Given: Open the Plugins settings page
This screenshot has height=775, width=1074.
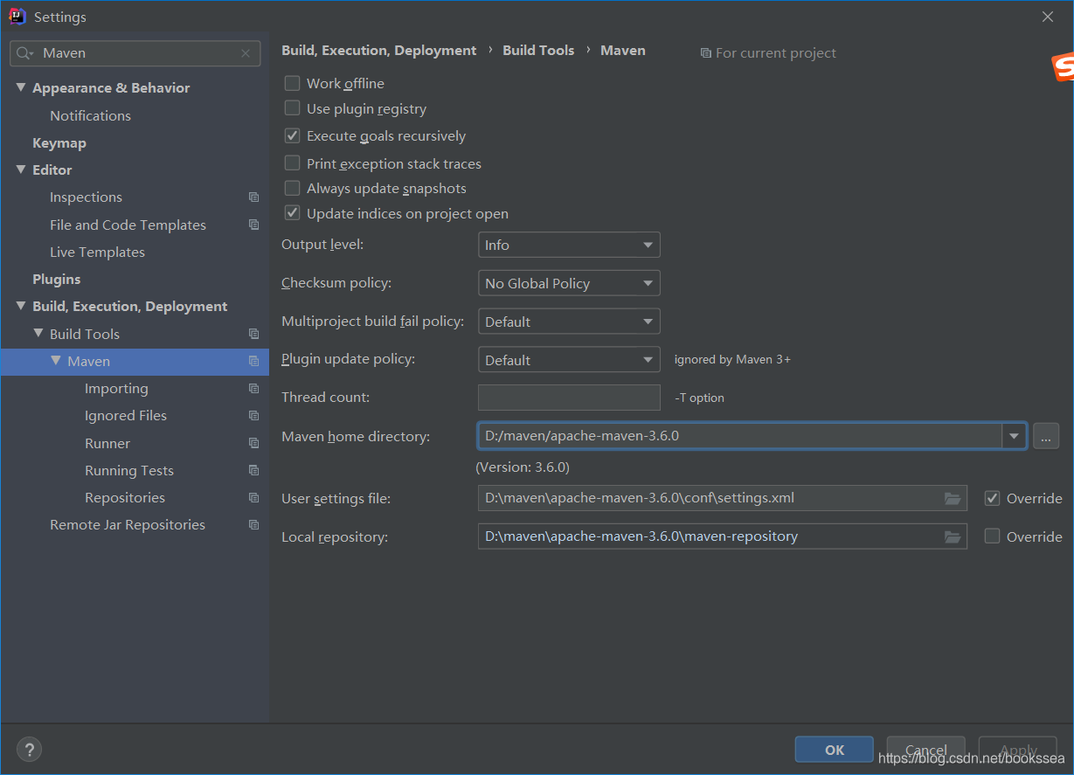Looking at the screenshot, I should click(x=57, y=279).
